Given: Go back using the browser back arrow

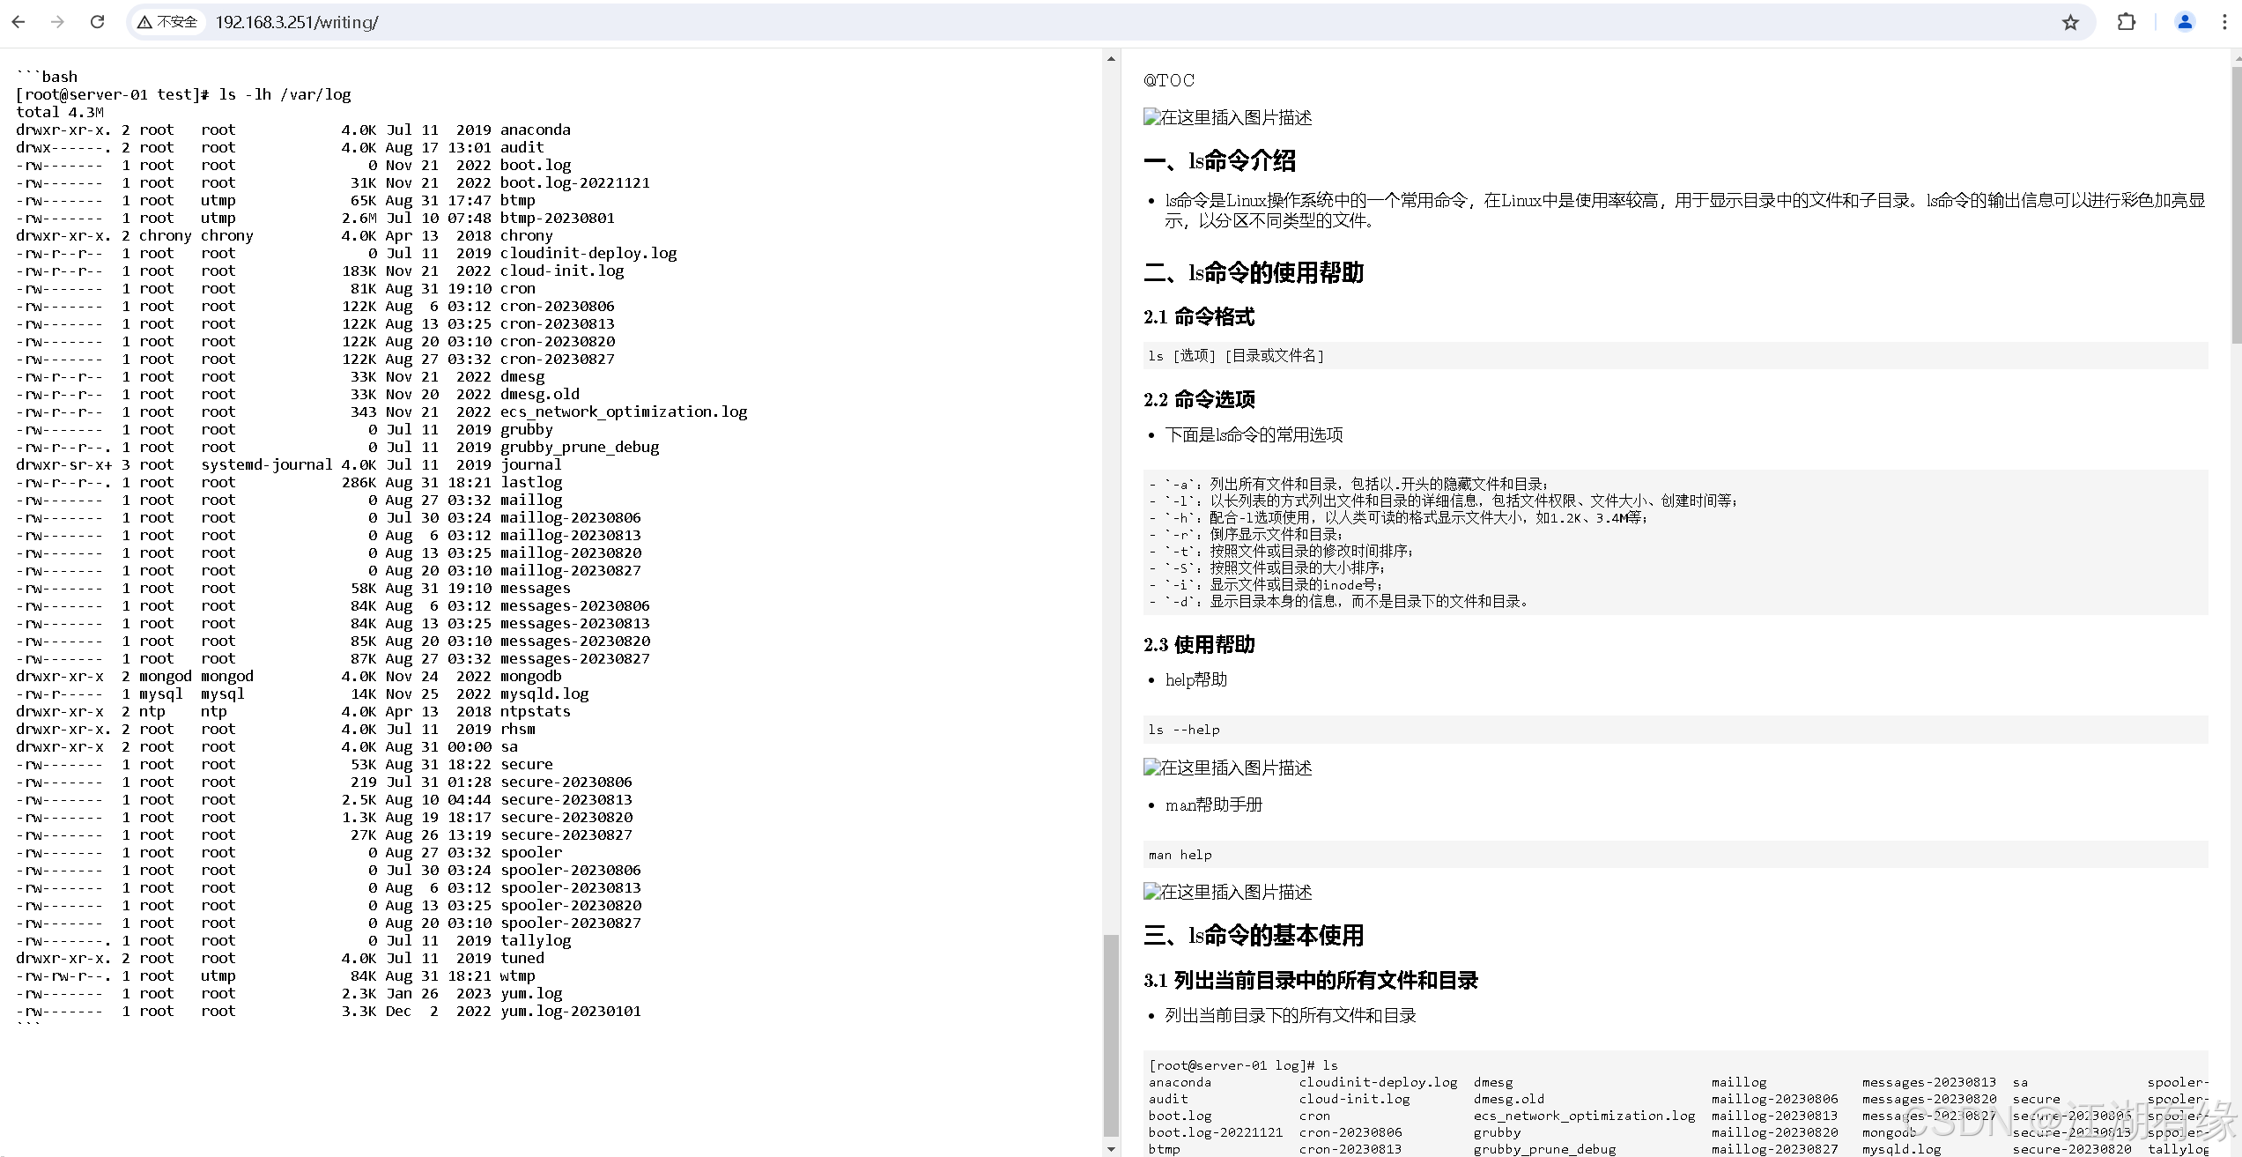Looking at the screenshot, I should tap(18, 22).
